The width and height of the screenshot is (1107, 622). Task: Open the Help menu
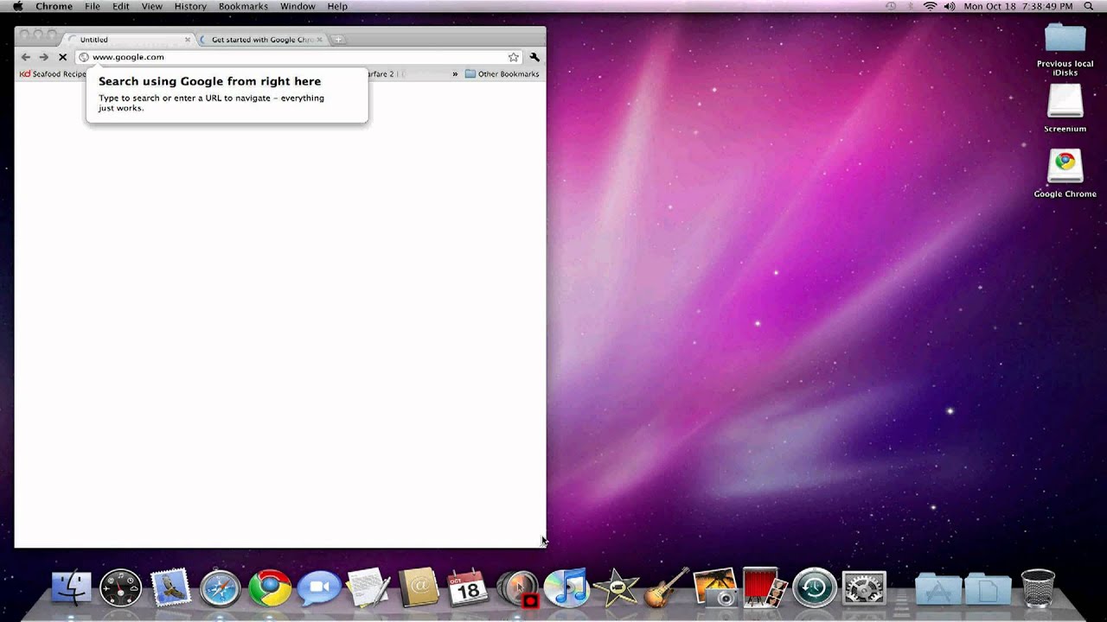click(337, 6)
